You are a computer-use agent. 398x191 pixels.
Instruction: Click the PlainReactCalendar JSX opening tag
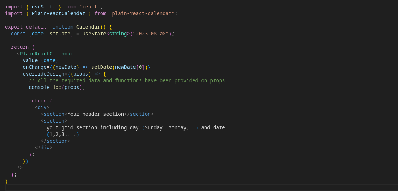[46, 54]
